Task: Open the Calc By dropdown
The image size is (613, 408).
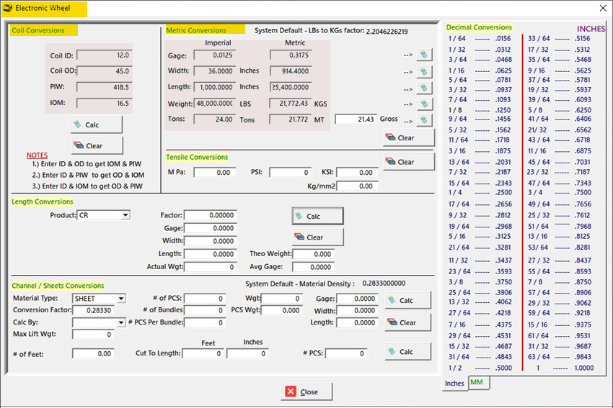Action: [x=121, y=322]
